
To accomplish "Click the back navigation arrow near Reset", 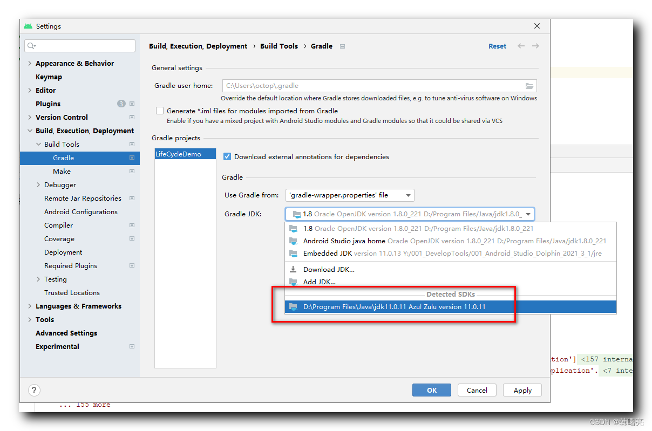I will (x=521, y=46).
